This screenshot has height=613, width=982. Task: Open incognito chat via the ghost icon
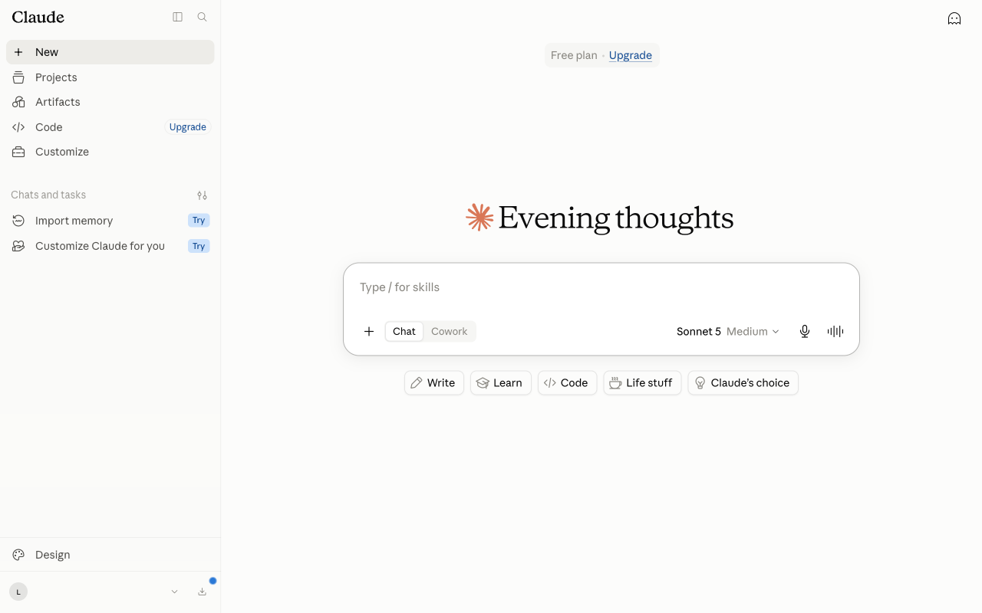(954, 18)
